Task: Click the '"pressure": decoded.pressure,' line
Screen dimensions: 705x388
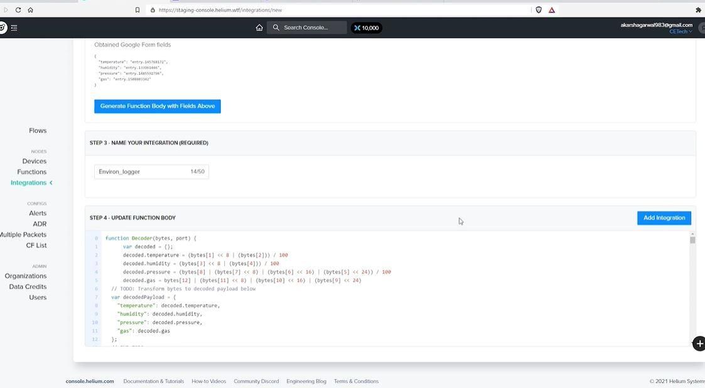Action: click(159, 322)
